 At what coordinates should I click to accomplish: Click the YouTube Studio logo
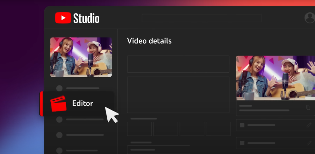(x=77, y=18)
